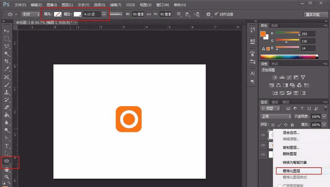Choose 栅格化图层 from the context menu
Image resolution: width=330 pixels, height=187 pixels.
tap(291, 171)
